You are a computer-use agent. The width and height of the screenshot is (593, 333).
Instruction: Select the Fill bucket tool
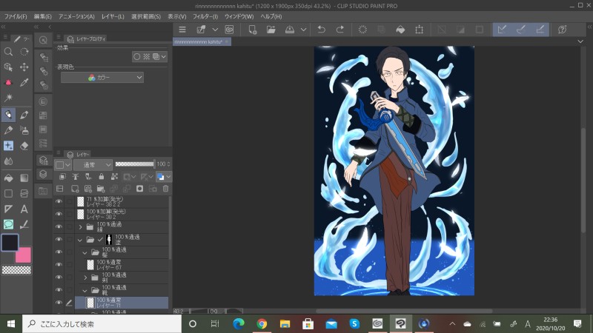click(x=8, y=178)
